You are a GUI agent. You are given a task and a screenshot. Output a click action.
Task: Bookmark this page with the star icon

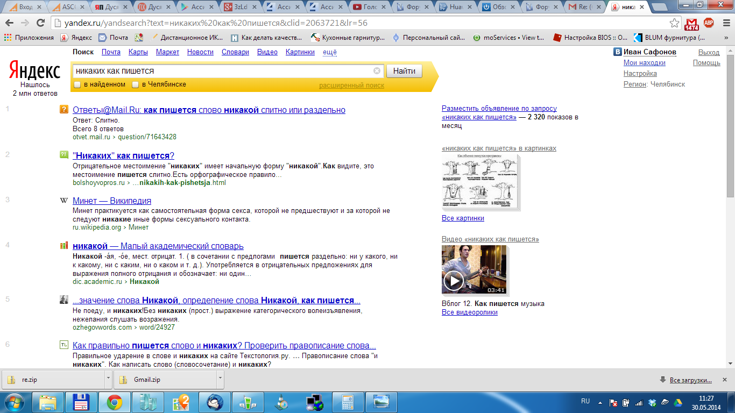pos(674,23)
